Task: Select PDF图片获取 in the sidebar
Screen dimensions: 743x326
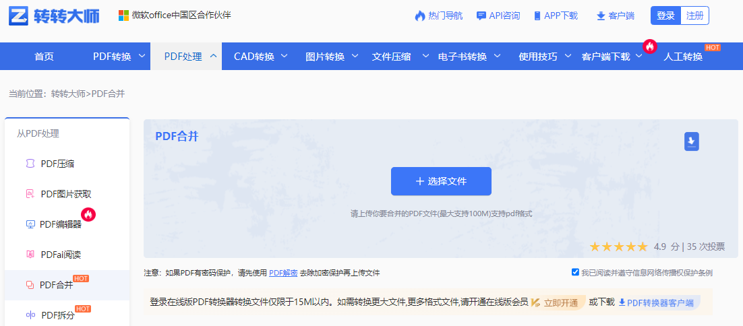Action: [67, 194]
